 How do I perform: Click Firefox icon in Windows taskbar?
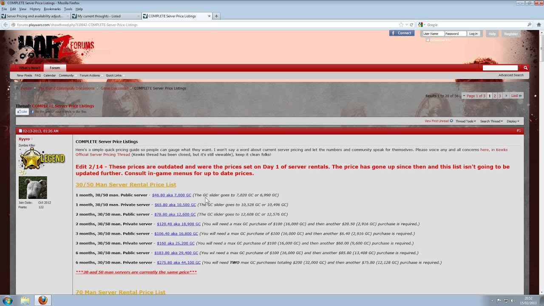[x=42, y=300]
